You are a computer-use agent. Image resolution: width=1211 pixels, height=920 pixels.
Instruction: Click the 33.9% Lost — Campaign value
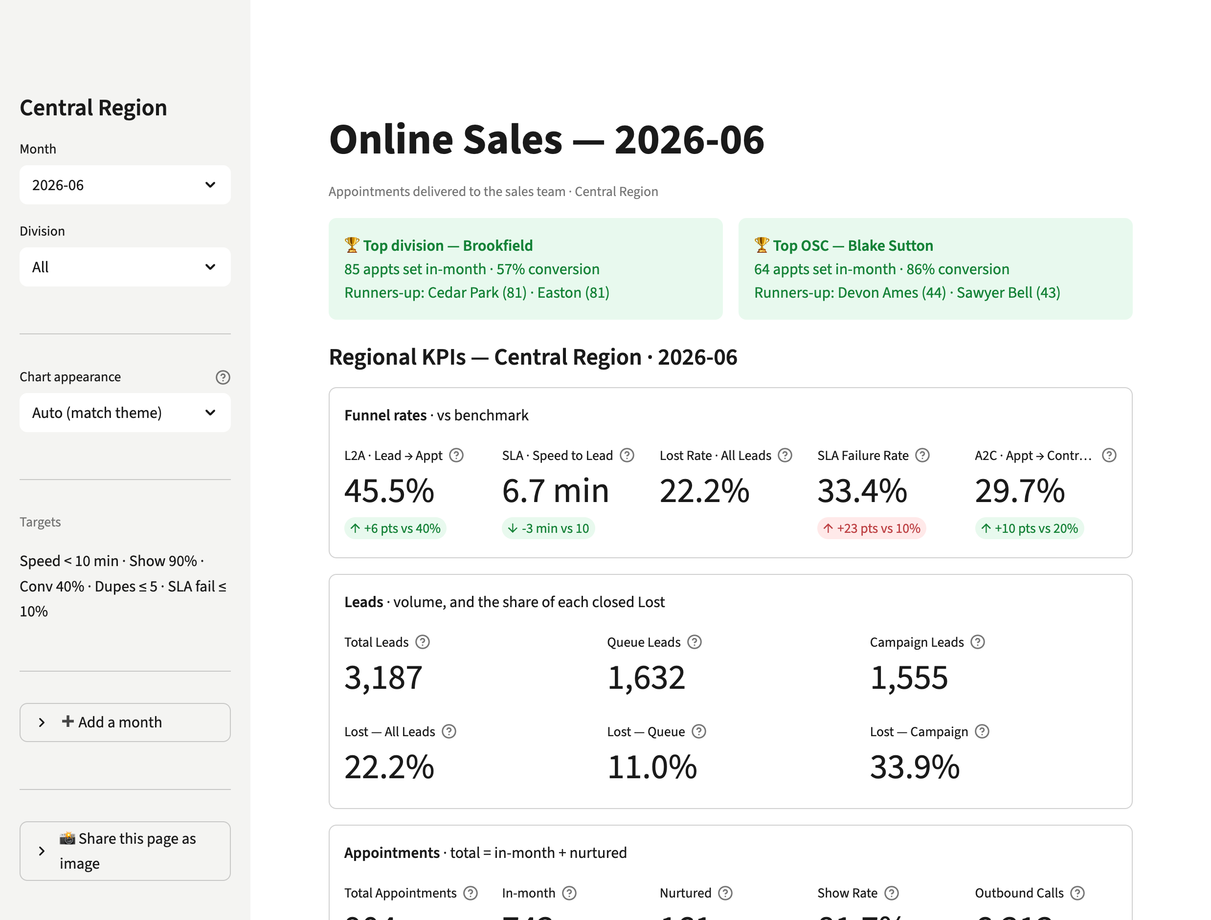[x=915, y=767]
